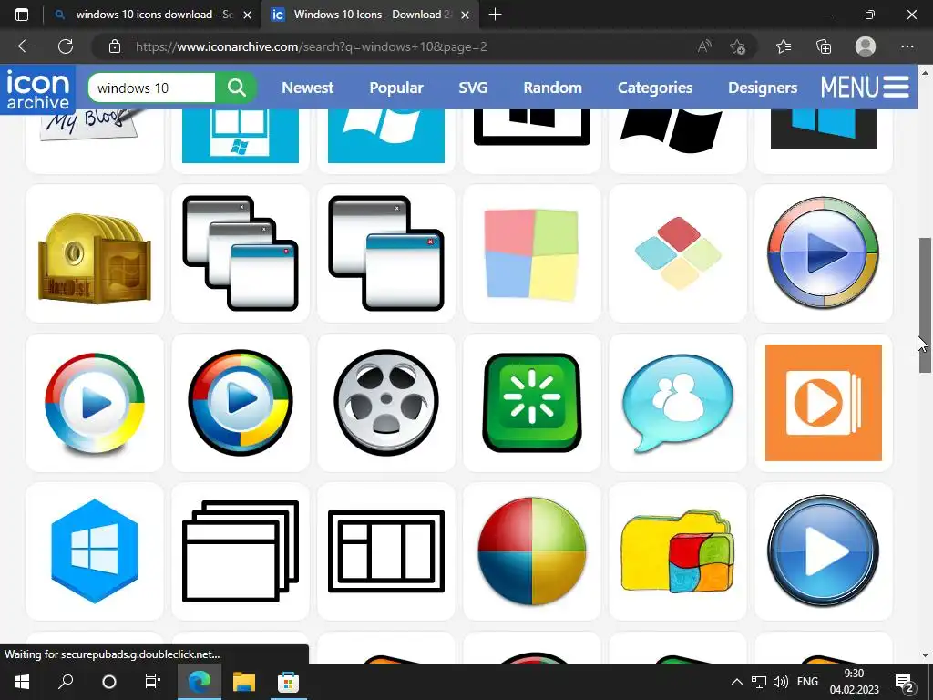
Task: Focus the windows 10 search field
Action: (152, 88)
